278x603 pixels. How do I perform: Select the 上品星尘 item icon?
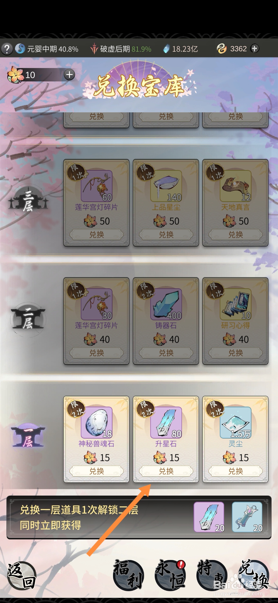coord(166,186)
